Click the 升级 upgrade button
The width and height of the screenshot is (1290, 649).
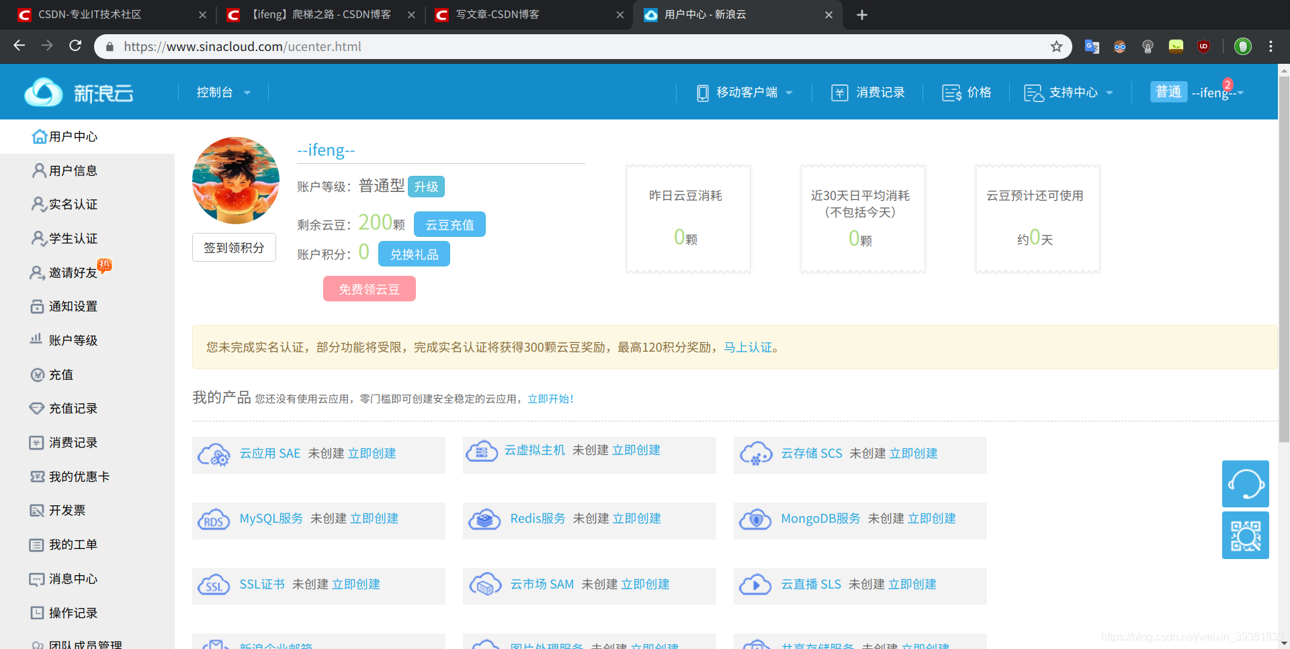click(426, 187)
